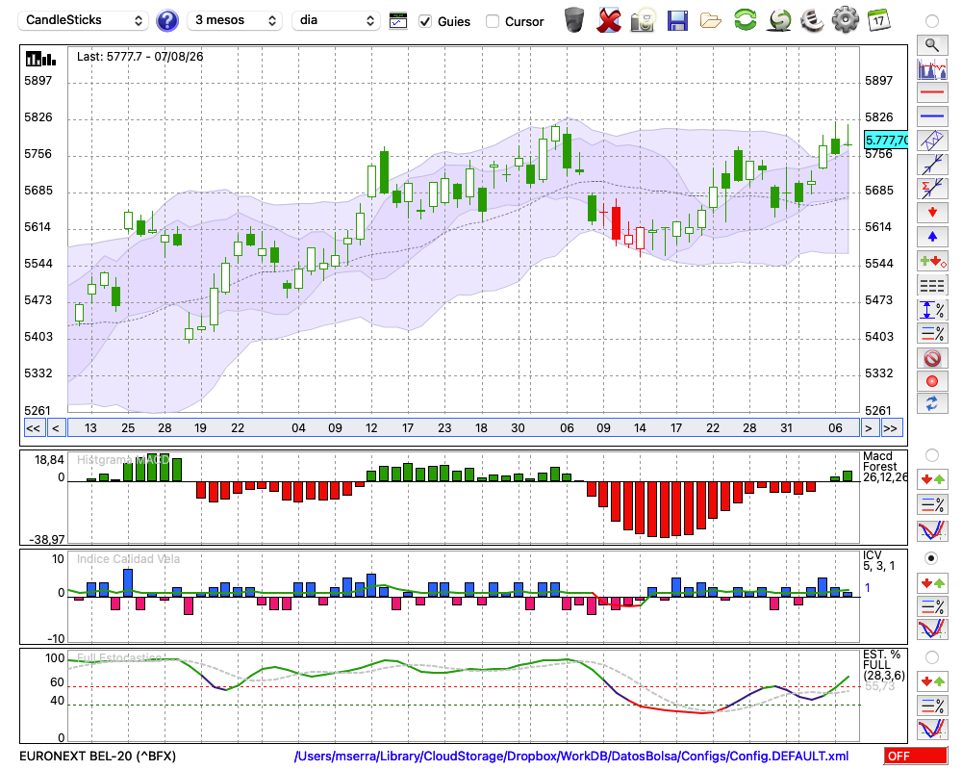Open the Config.DEFAULT.xml file path link
The image size is (962, 770).
571,756
